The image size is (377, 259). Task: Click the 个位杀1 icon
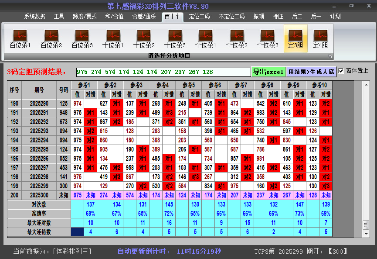tap(206, 37)
